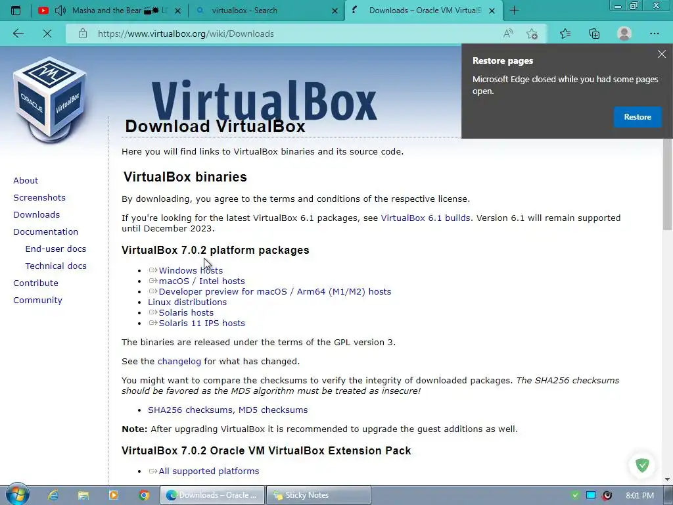
Task: Open the MD5 checksums link
Action: pos(273,410)
